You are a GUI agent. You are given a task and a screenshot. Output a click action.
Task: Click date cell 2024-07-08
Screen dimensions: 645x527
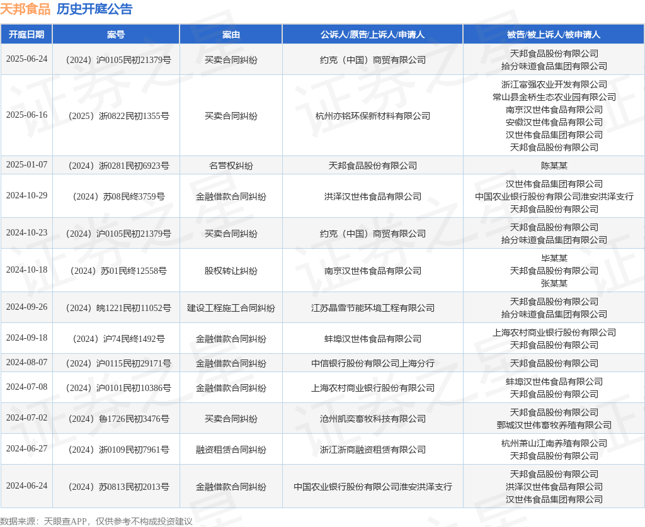26,387
